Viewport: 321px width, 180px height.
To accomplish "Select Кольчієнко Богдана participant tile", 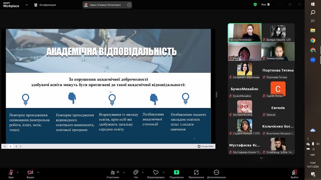I will [x=278, y=126].
